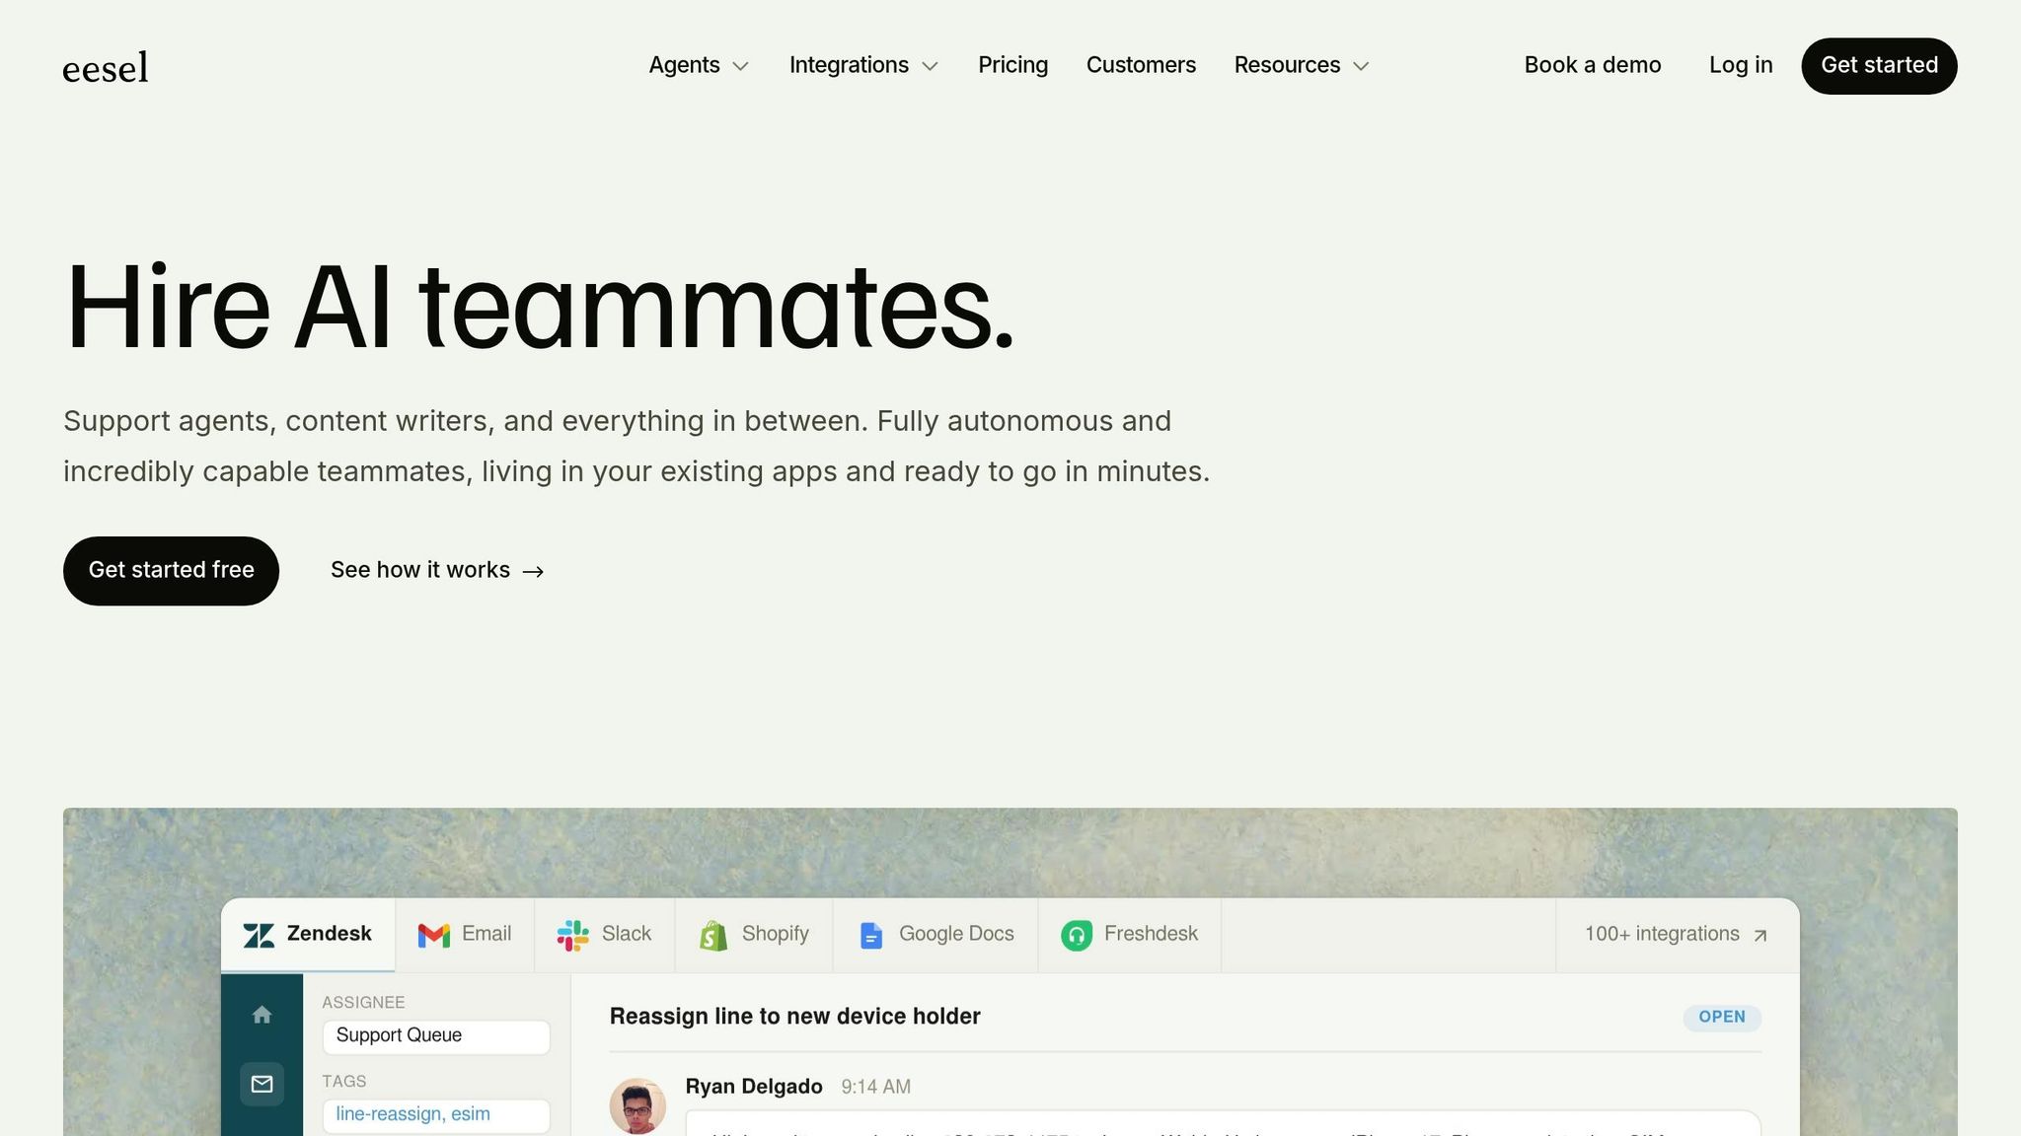Image resolution: width=2021 pixels, height=1136 pixels.
Task: Click the Shopify bag icon
Action: (x=713, y=935)
